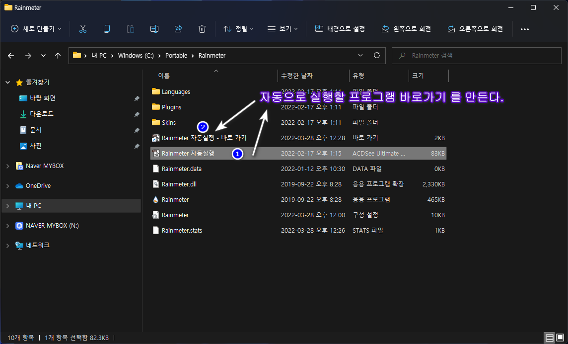Image resolution: width=568 pixels, height=344 pixels.
Task: Click the Copy icon in toolbar
Action: pos(106,29)
